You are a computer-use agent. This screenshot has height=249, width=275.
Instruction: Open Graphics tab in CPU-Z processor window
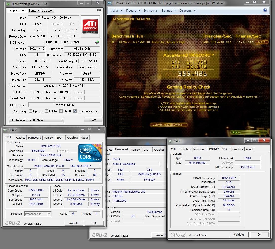coord(72,138)
